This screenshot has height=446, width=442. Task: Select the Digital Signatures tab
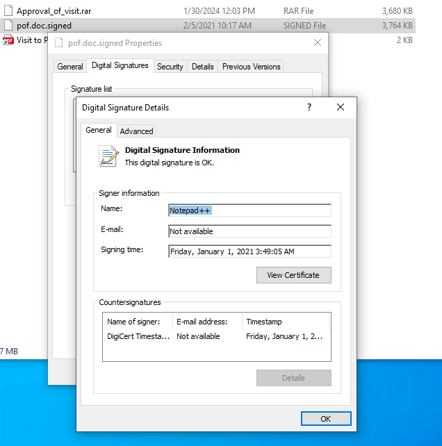pos(120,65)
